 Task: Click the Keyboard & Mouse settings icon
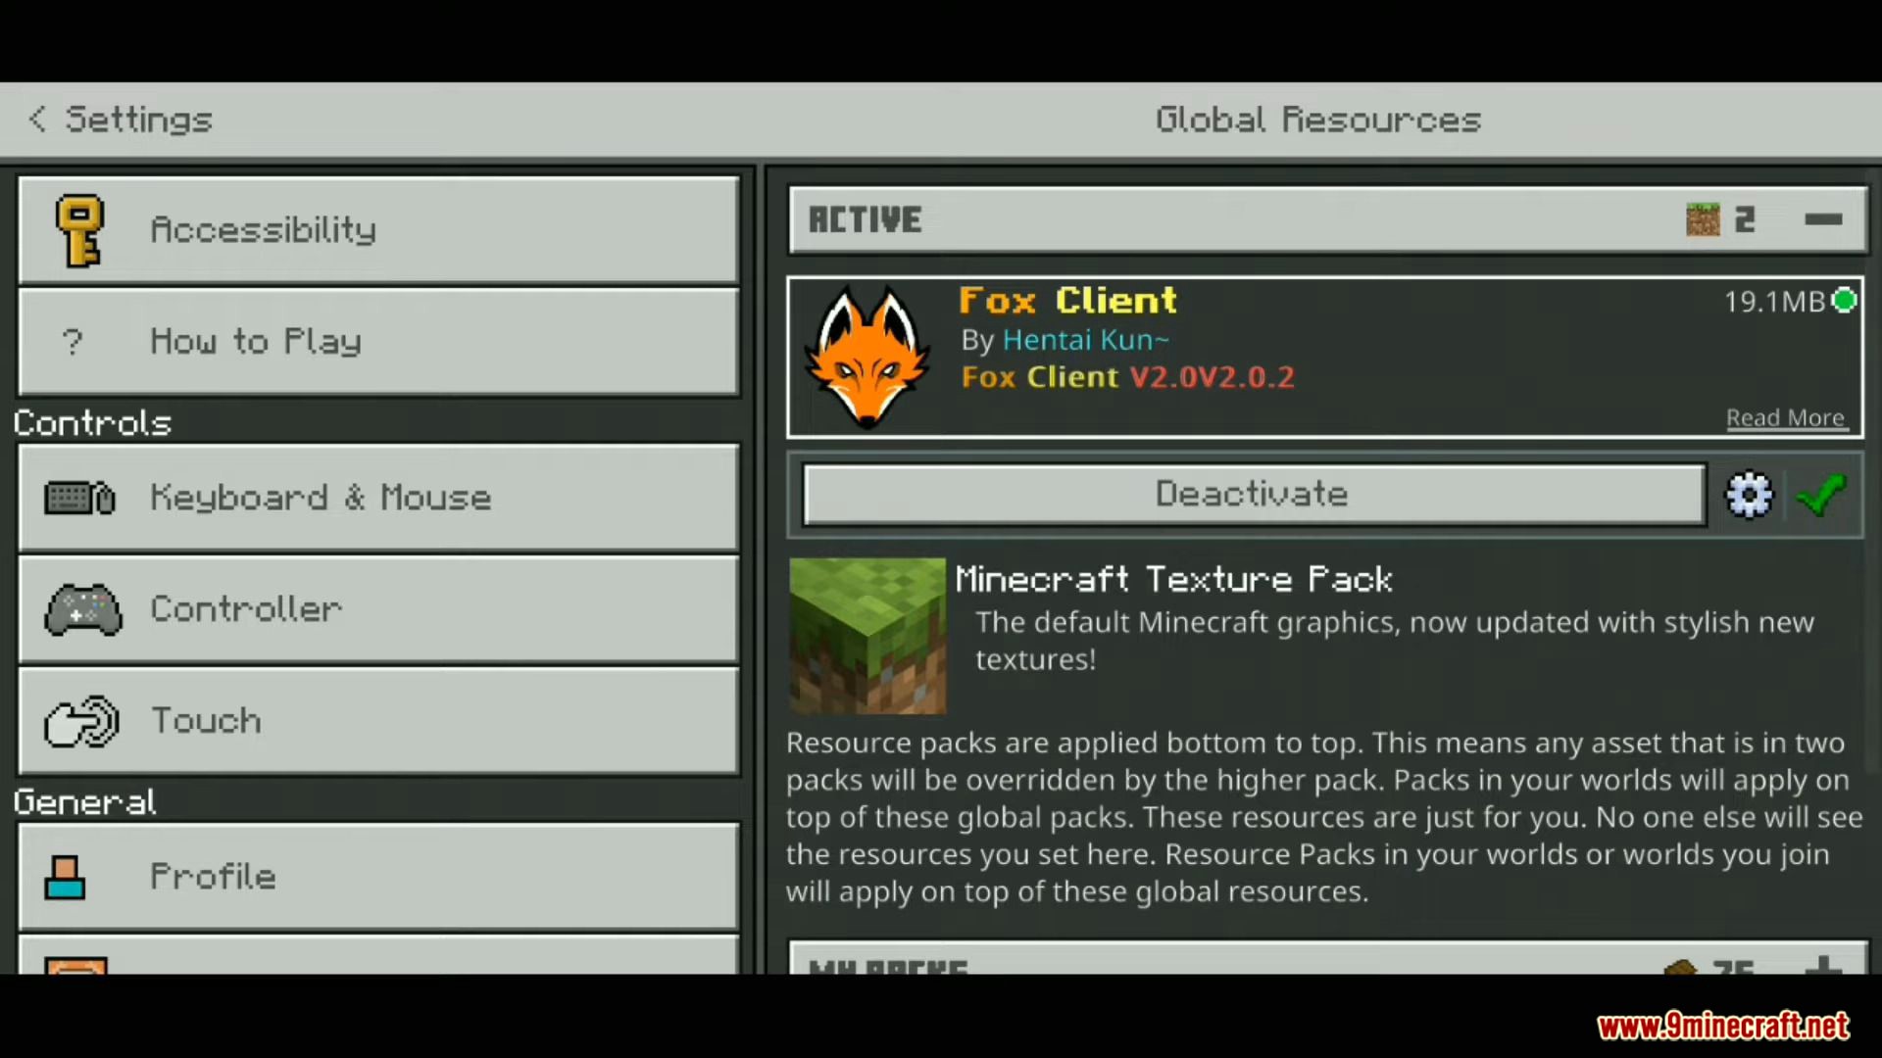point(81,498)
